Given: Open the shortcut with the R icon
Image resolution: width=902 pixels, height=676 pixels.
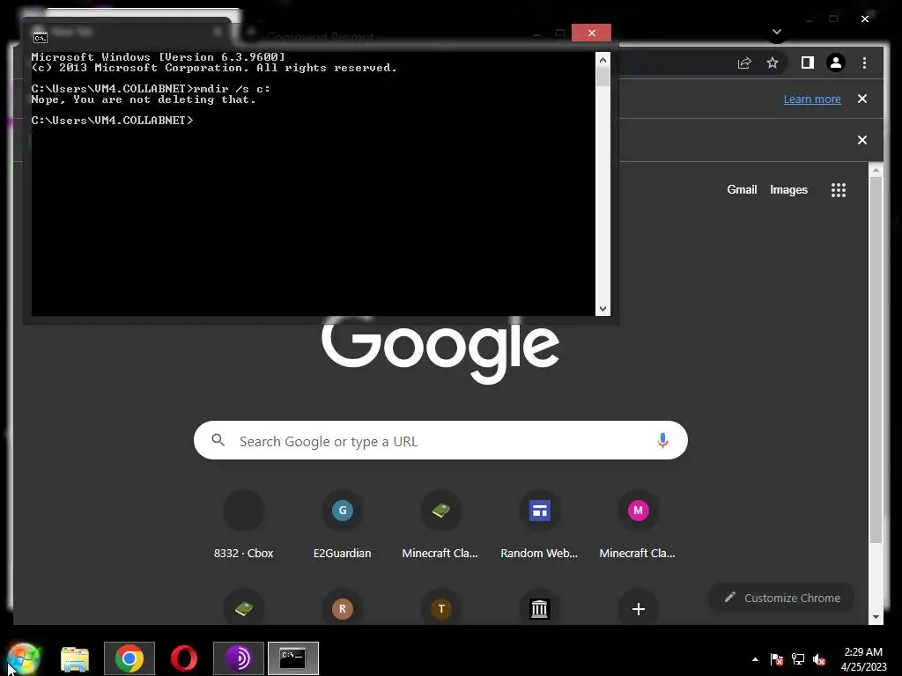Looking at the screenshot, I should click(343, 609).
